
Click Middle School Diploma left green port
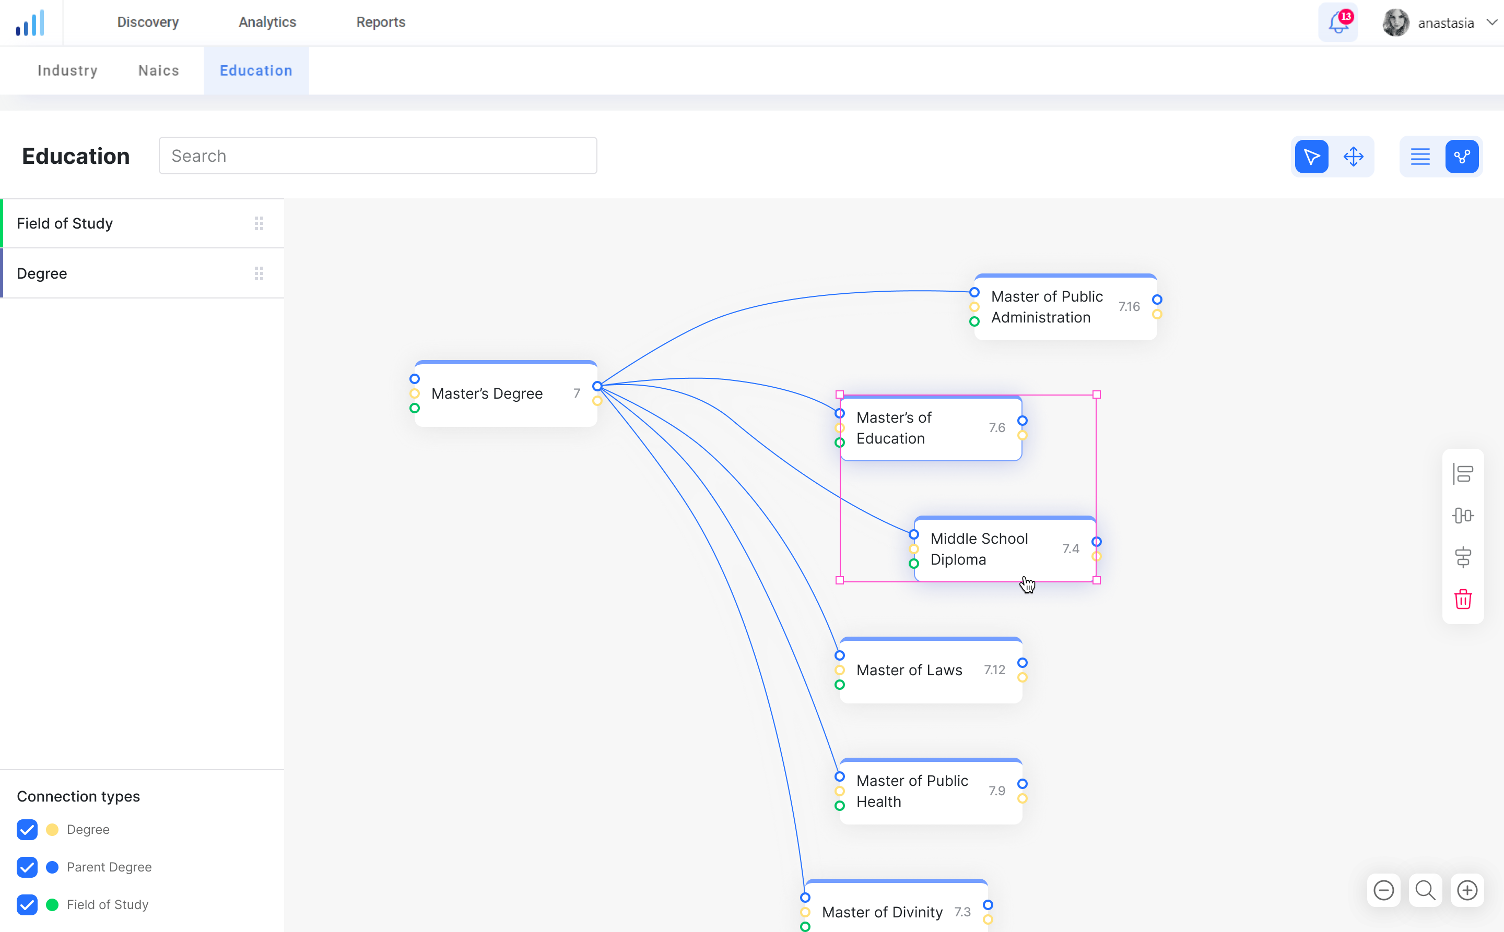(x=913, y=564)
